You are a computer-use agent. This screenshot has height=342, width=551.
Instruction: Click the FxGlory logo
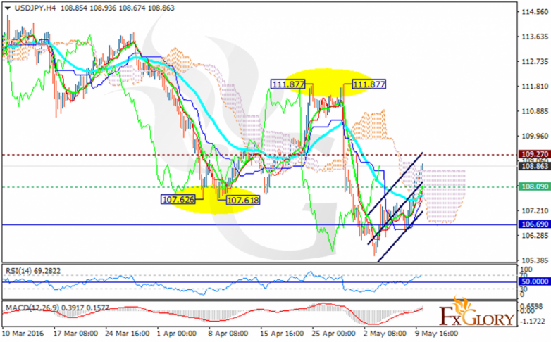476,312
